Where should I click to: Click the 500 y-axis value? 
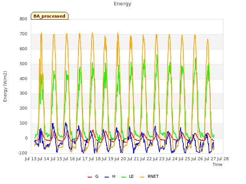[23, 64]
